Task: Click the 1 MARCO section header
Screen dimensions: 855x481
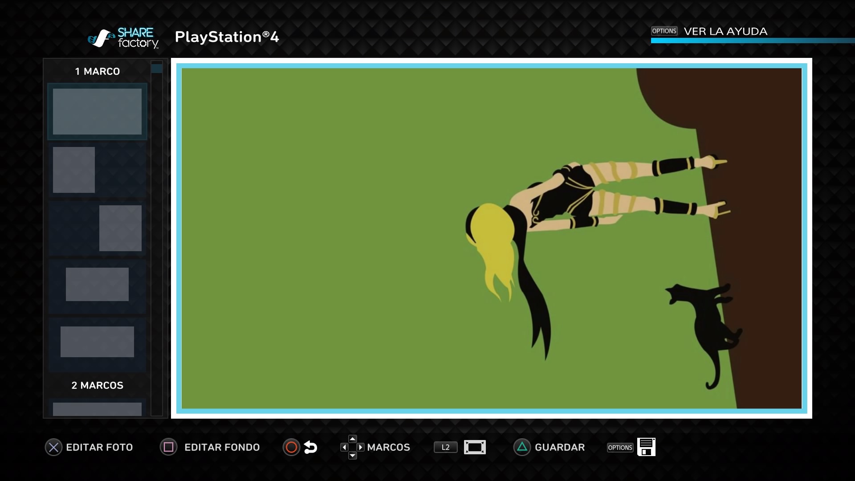Action: (x=97, y=71)
